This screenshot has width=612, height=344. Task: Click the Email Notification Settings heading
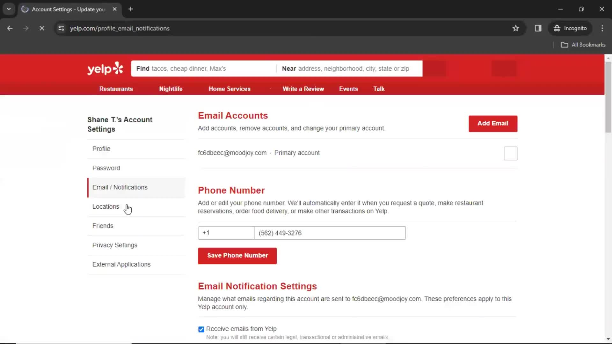coord(257,286)
